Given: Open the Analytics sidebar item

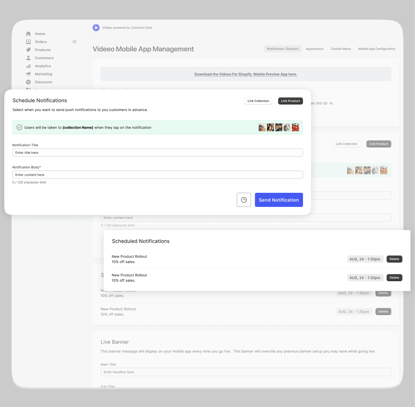Looking at the screenshot, I should (43, 66).
